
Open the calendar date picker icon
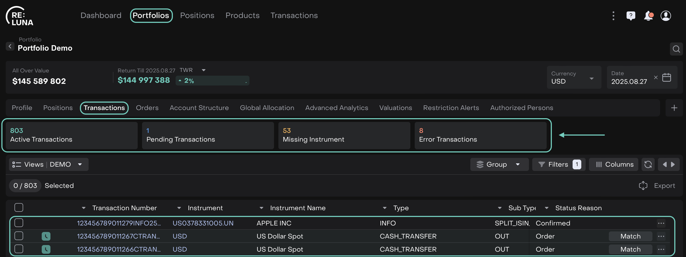tap(667, 78)
